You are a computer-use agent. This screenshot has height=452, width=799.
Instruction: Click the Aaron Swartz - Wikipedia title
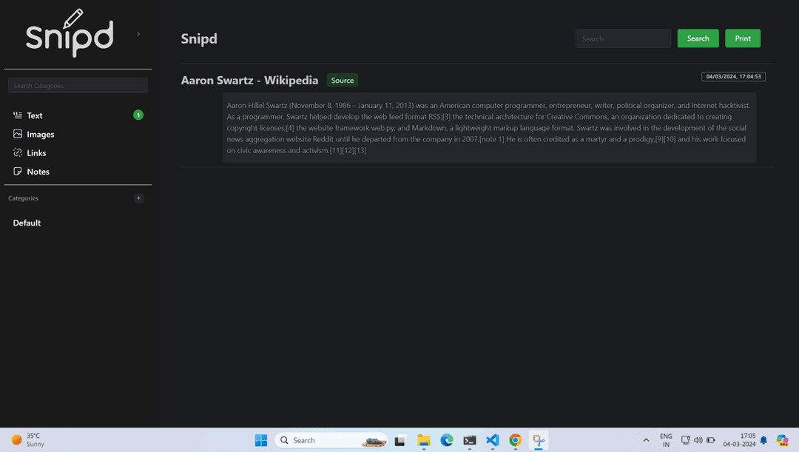(250, 81)
